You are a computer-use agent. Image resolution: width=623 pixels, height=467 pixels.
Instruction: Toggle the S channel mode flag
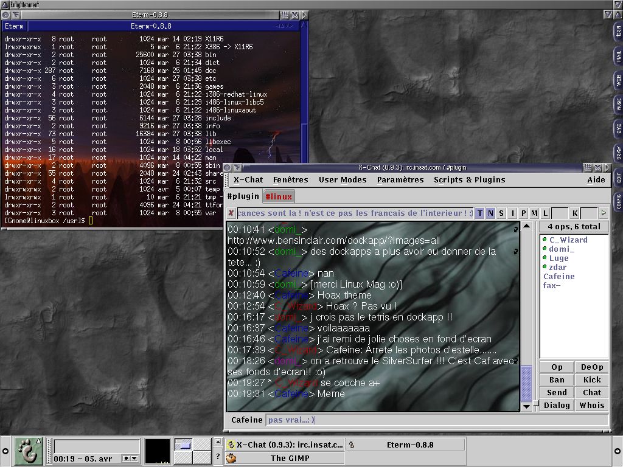pyautogui.click(x=501, y=213)
